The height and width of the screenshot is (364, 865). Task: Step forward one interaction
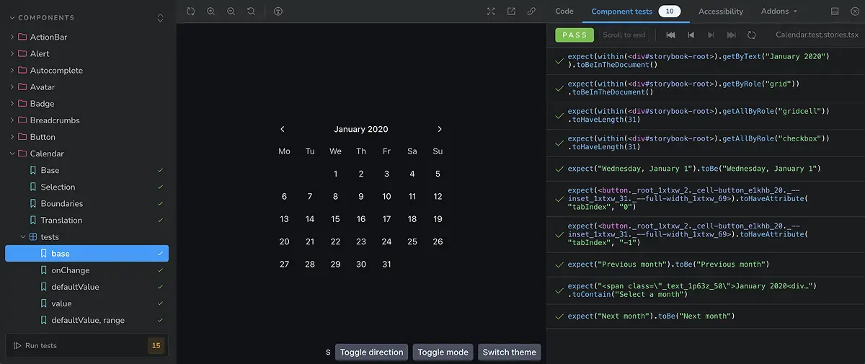711,35
